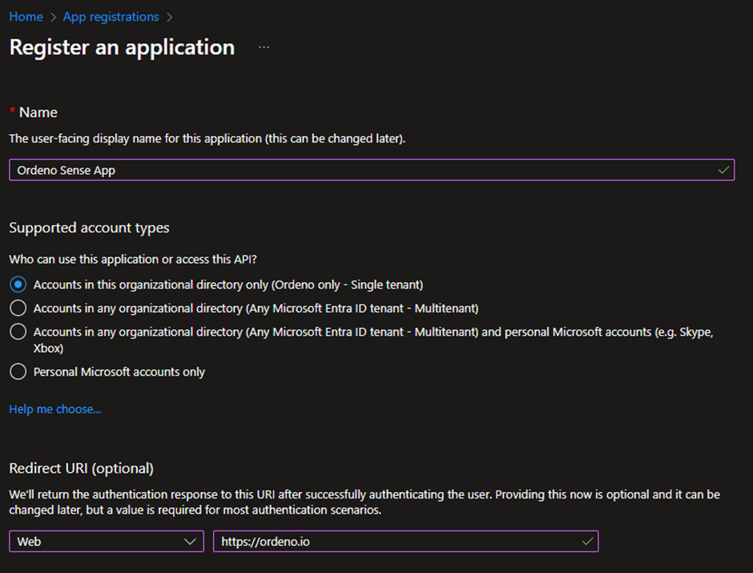The image size is (753, 573).
Task: Click the Redirect URI (optional) heading
Action: (82, 468)
